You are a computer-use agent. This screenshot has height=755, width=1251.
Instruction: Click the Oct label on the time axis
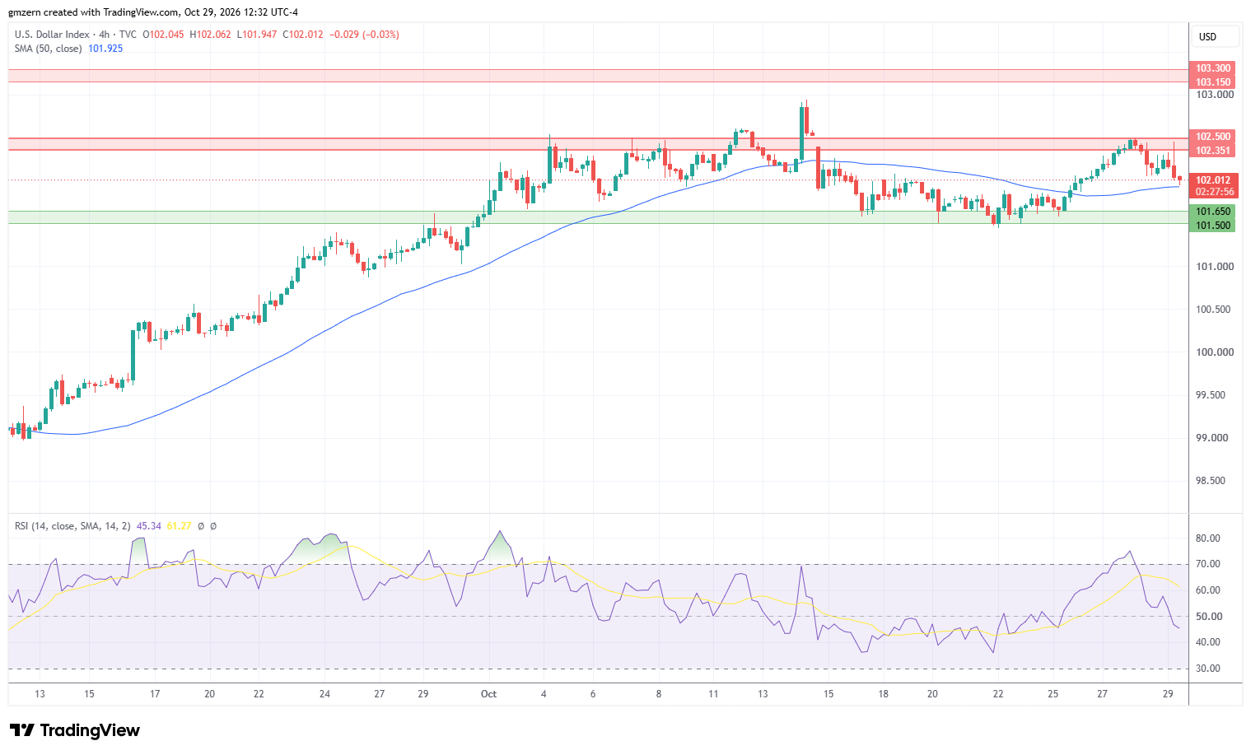pyautogui.click(x=488, y=694)
